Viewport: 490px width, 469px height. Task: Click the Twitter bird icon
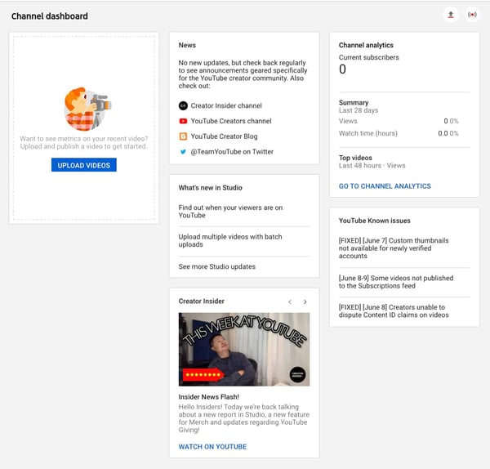click(x=183, y=152)
